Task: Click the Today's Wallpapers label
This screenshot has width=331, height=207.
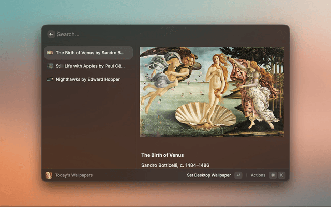Action: [x=74, y=175]
